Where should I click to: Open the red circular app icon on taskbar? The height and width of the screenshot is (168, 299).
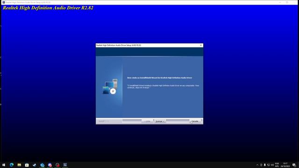[57, 165]
